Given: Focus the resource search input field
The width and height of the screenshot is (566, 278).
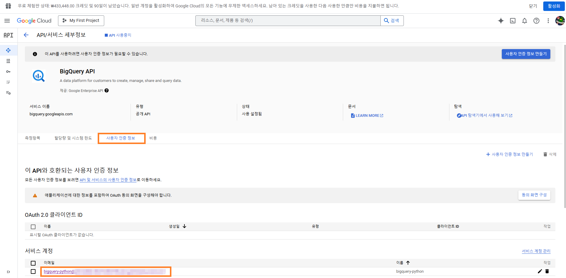Looking at the screenshot, I should (x=288, y=21).
